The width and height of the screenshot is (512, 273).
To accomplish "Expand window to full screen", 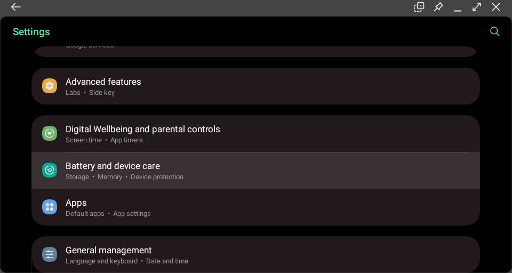I will (477, 7).
